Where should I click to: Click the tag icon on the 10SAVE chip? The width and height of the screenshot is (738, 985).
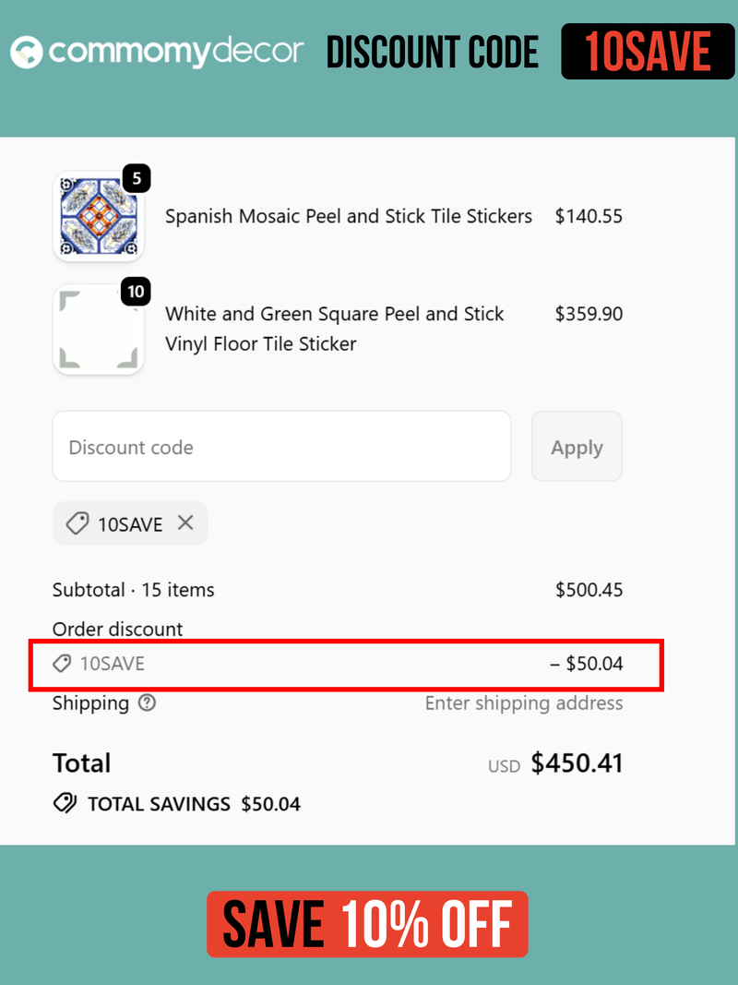[x=77, y=523]
